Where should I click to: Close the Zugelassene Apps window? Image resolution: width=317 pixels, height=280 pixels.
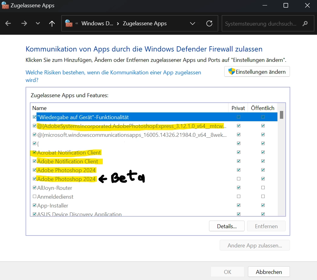(x=307, y=5)
